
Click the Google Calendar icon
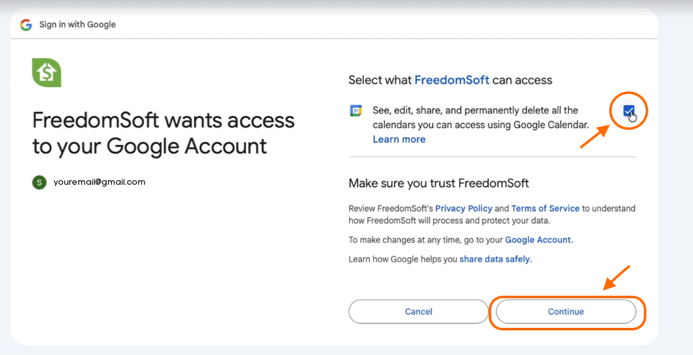(x=356, y=111)
